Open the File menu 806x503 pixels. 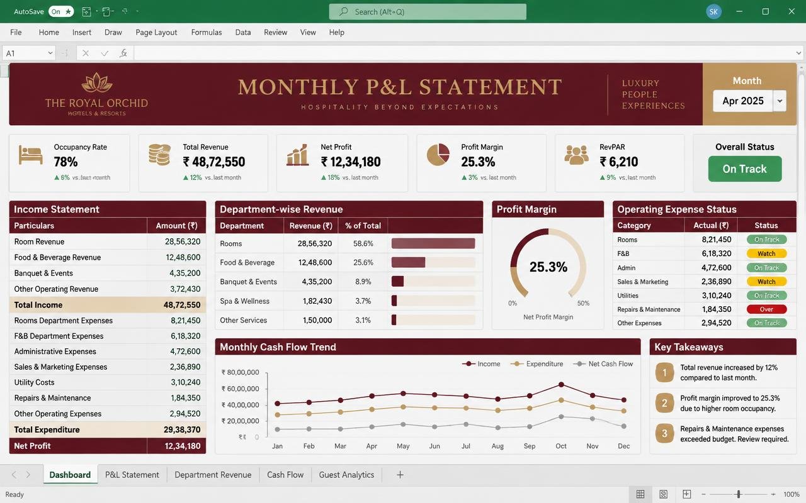click(x=16, y=32)
